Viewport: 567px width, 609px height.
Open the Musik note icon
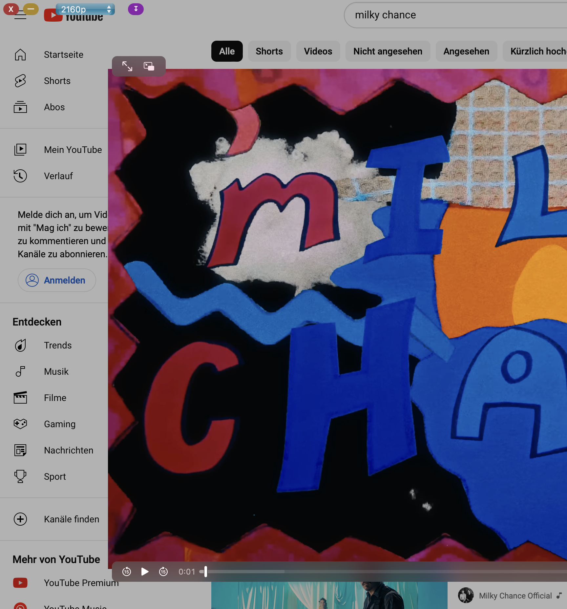20,371
